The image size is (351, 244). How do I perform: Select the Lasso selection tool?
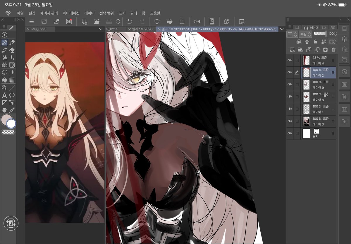tap(4, 73)
